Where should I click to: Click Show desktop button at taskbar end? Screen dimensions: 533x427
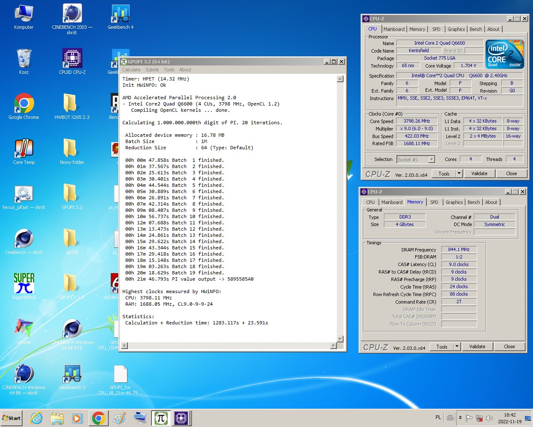point(528,418)
